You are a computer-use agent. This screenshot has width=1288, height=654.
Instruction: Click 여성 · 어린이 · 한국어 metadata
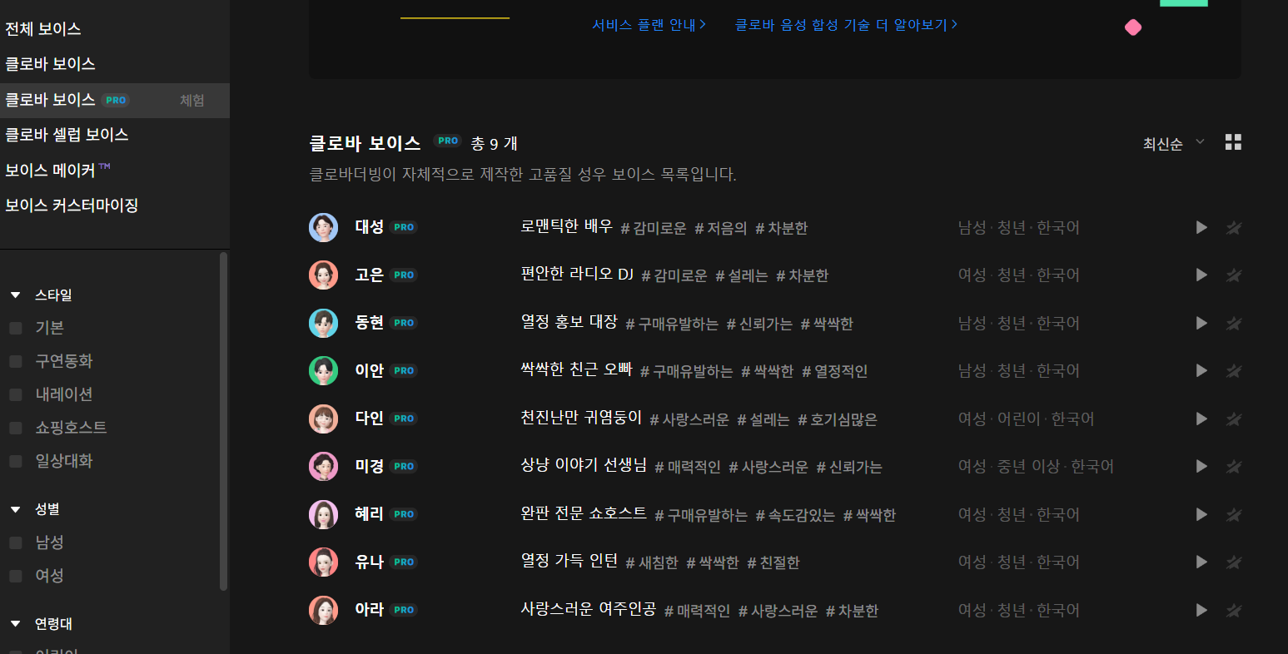coord(1026,419)
